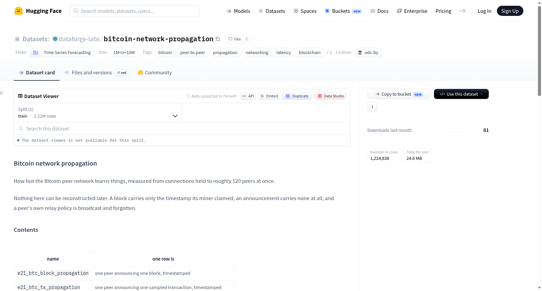Click the Downloads last month value 81
The image size is (542, 291).
point(486,130)
